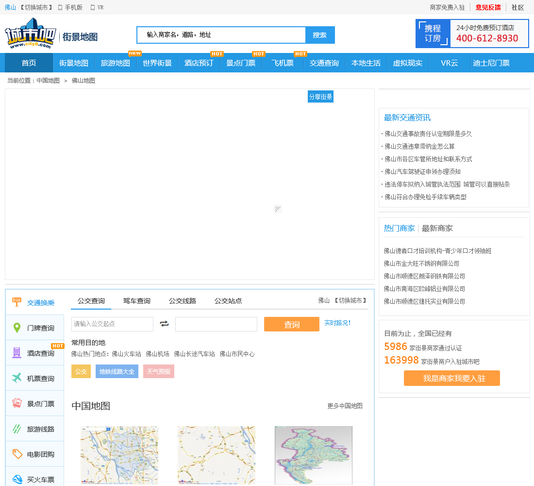Click the green map pin icon for 门牌查询
Screen dimensions: 534x486
17,328
